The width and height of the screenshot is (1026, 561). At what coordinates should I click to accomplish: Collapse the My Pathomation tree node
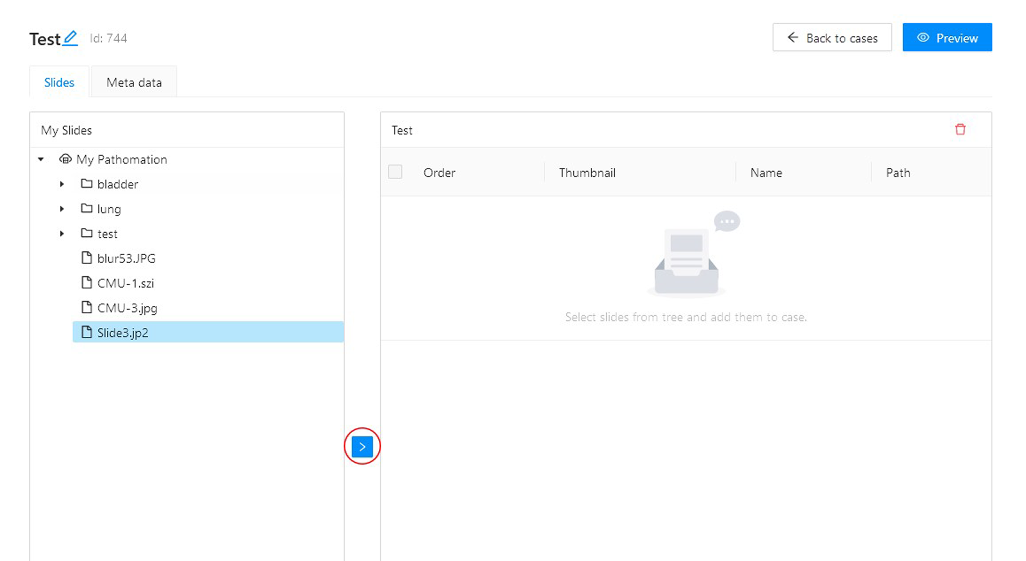(x=41, y=159)
